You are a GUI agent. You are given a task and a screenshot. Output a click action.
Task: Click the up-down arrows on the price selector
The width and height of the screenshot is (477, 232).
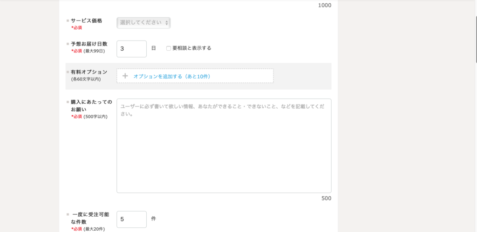coord(167,23)
